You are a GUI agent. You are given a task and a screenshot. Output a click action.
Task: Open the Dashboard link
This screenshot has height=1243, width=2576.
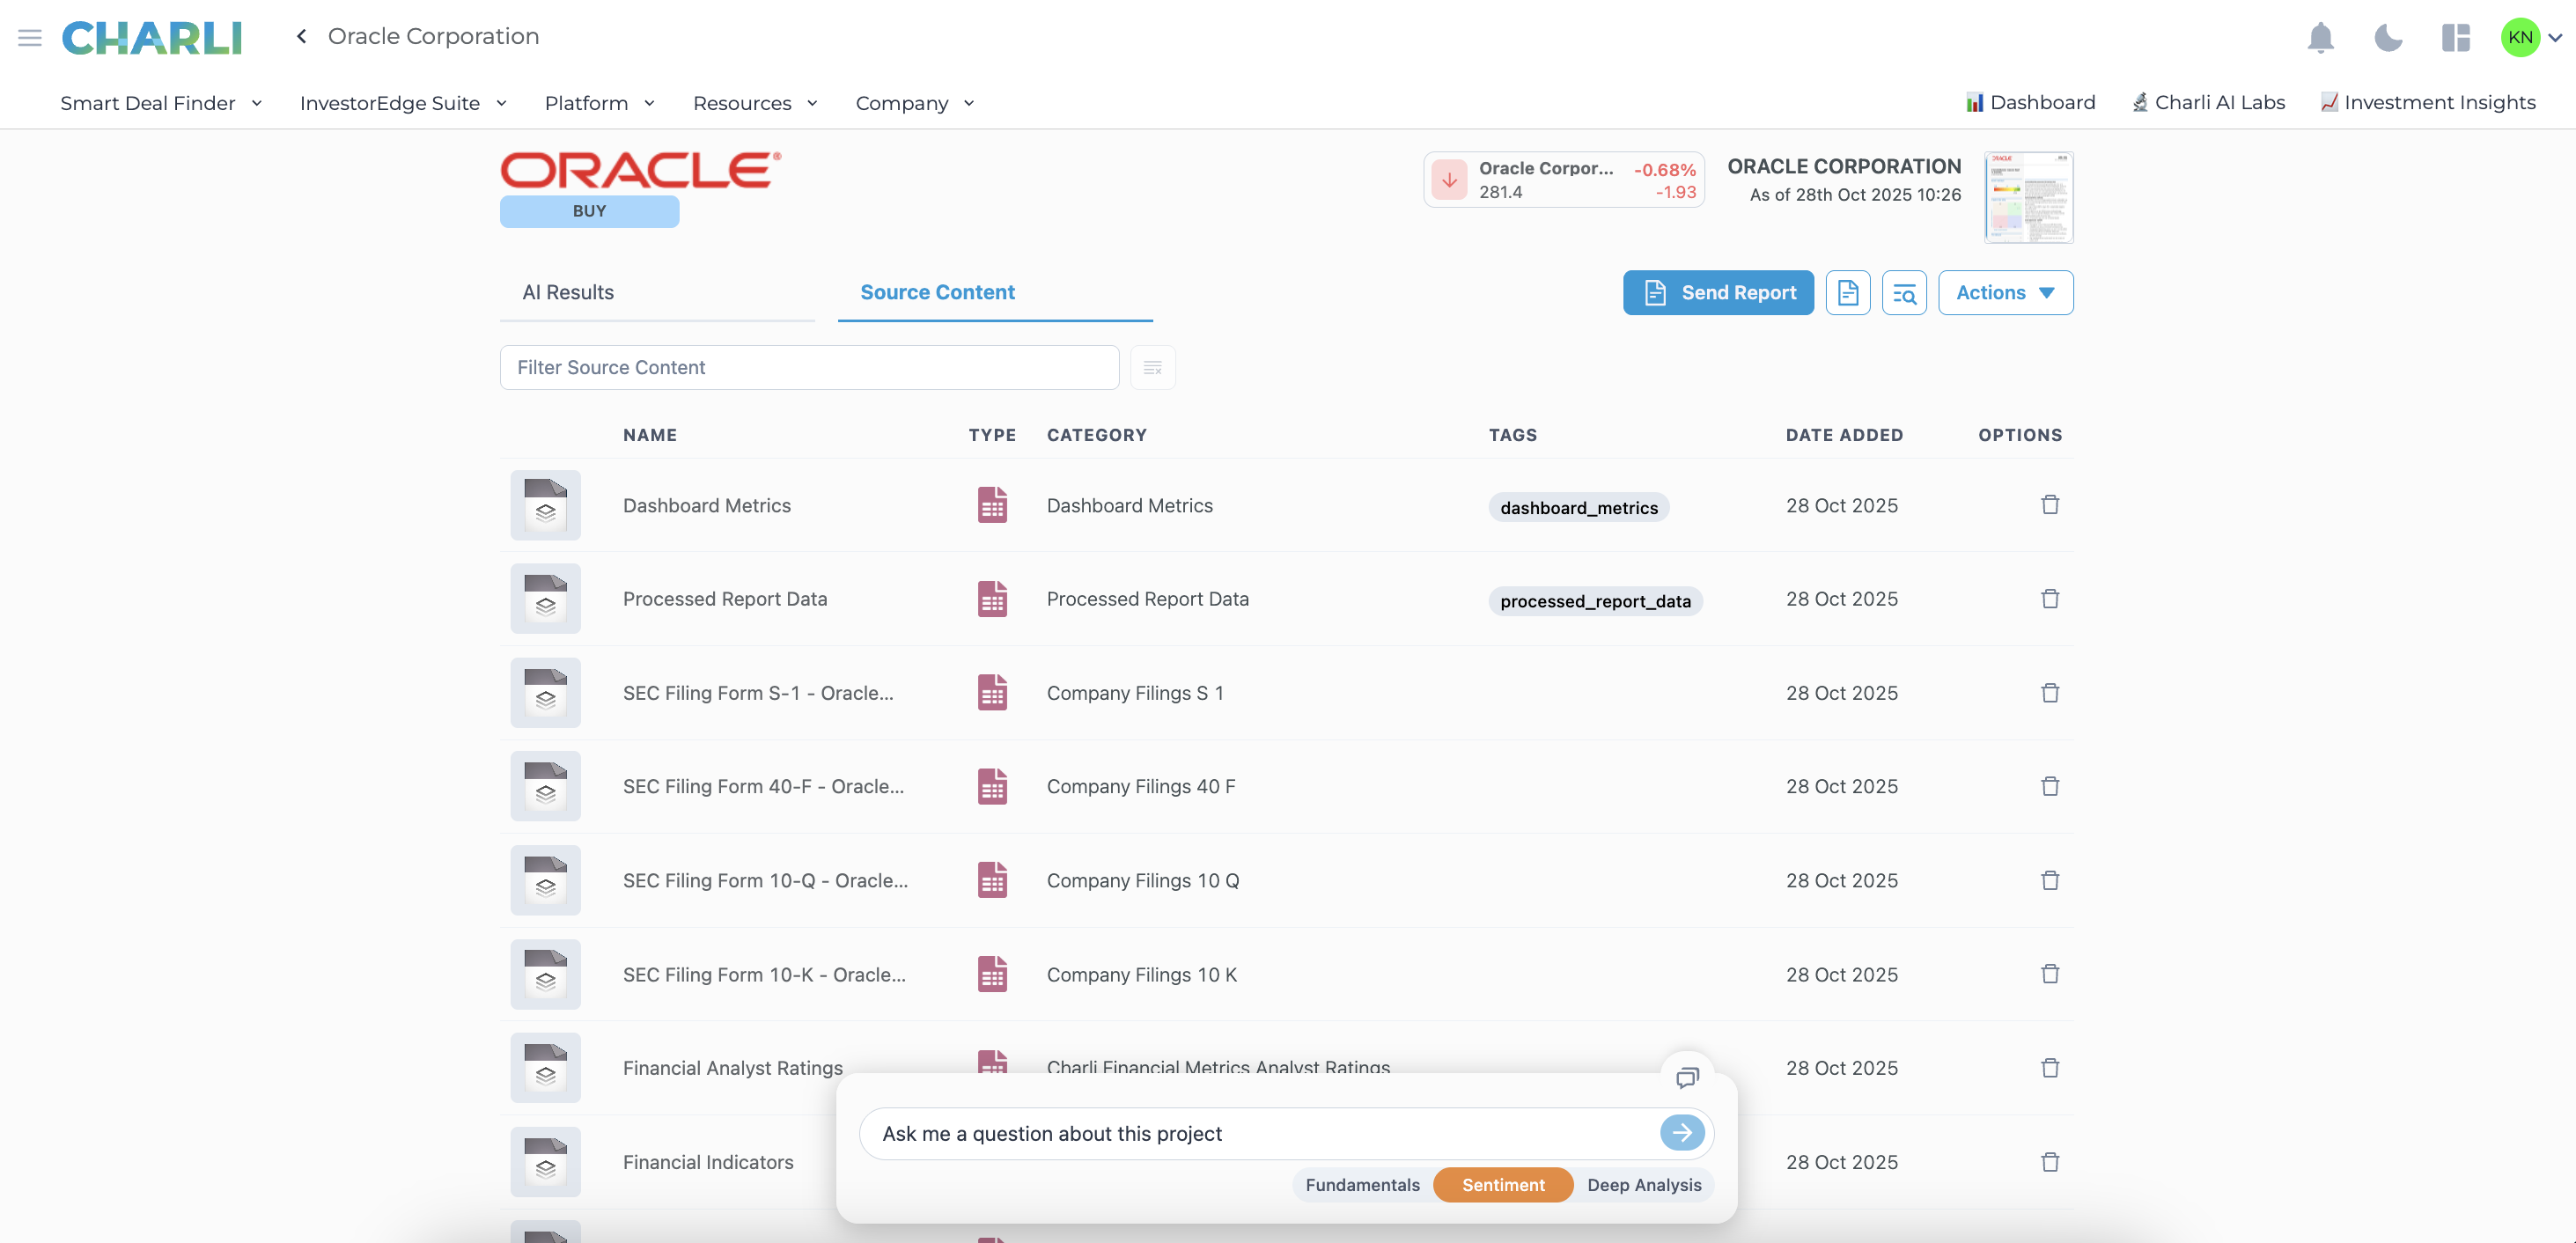coord(2030,102)
